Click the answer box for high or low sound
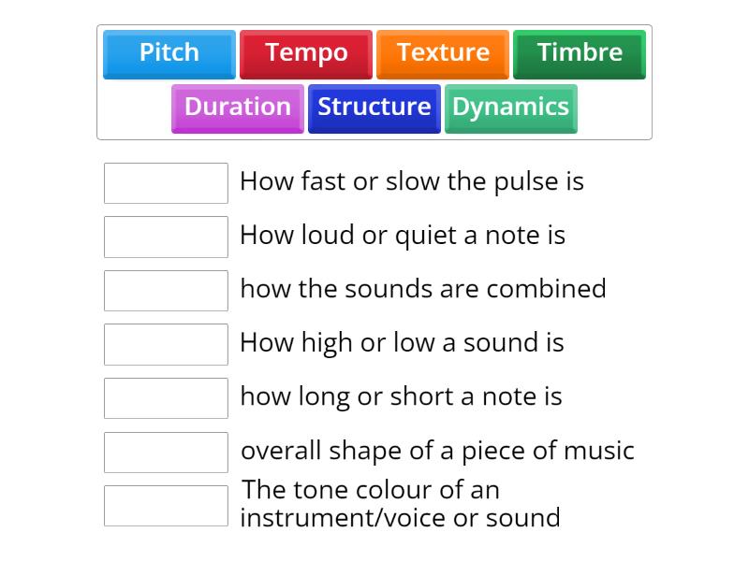 tap(166, 344)
